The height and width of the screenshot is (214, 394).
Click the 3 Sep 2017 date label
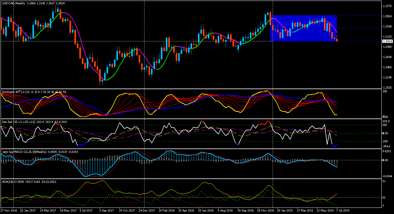coord(107,210)
